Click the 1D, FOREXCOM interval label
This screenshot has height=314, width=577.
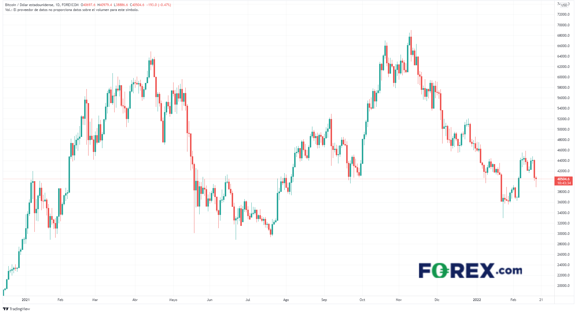(67, 5)
